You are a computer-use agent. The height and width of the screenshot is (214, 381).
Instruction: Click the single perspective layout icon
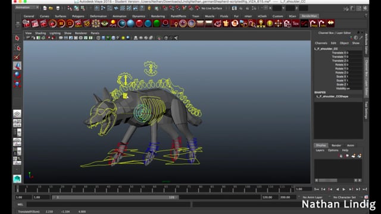point(17,114)
